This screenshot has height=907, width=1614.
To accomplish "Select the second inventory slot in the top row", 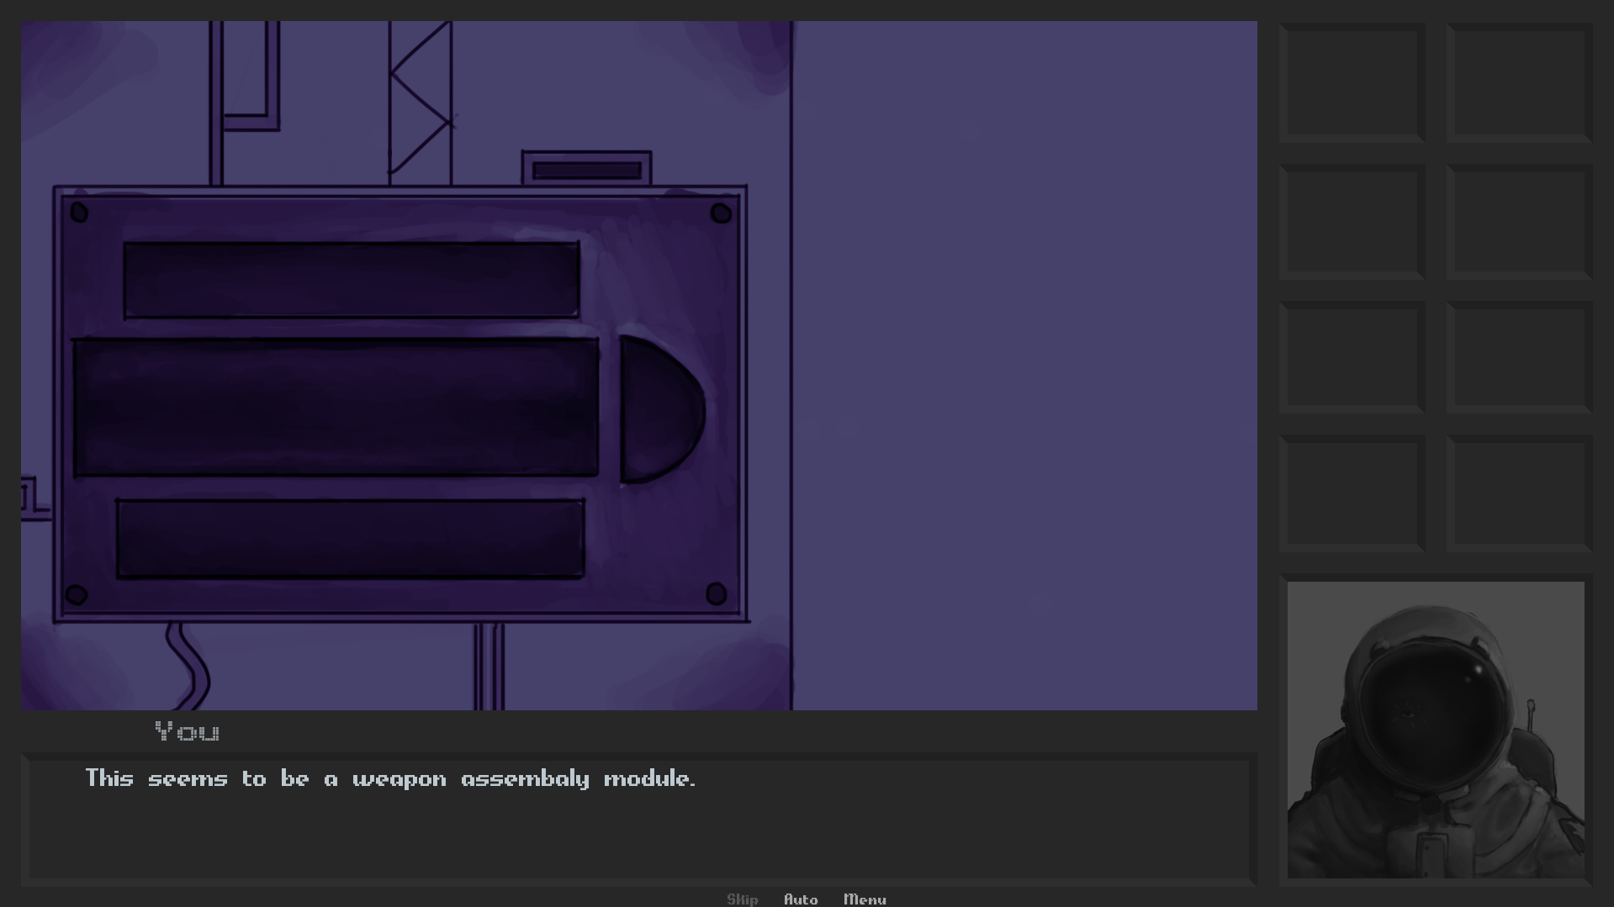I will (x=1519, y=82).
